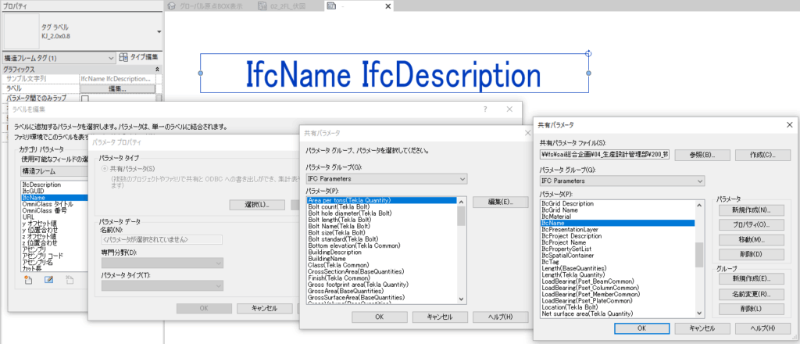Open パラメータ タイプ(T) dropdown

click(162, 285)
